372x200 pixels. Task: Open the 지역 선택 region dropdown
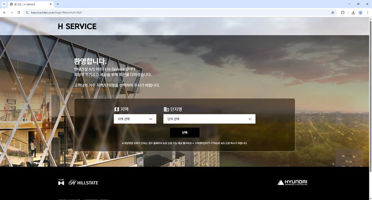tap(135, 119)
